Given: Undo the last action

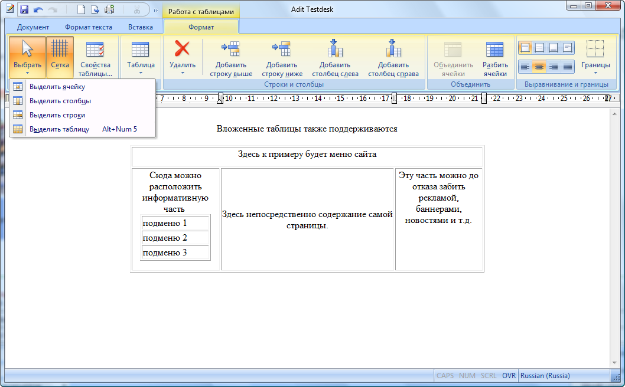Looking at the screenshot, I should [x=38, y=9].
